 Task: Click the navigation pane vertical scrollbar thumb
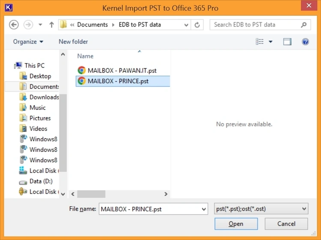pos(63,133)
